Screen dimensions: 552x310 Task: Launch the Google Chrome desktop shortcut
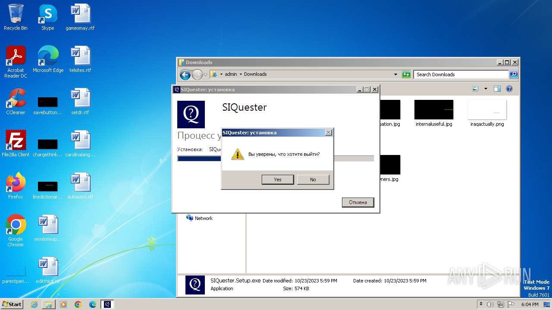pos(16,231)
